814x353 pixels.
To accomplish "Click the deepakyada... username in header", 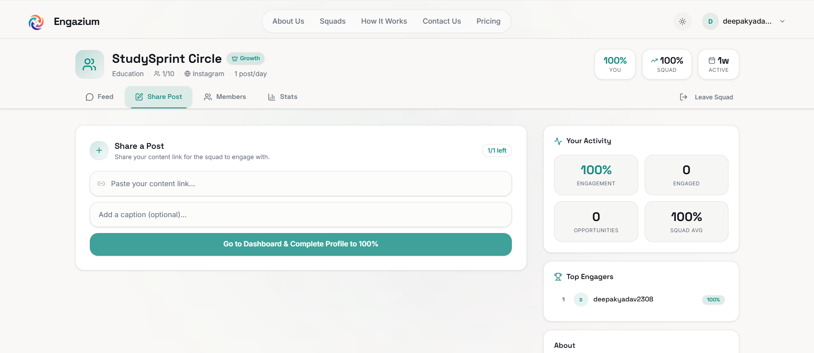I will pyautogui.click(x=747, y=21).
